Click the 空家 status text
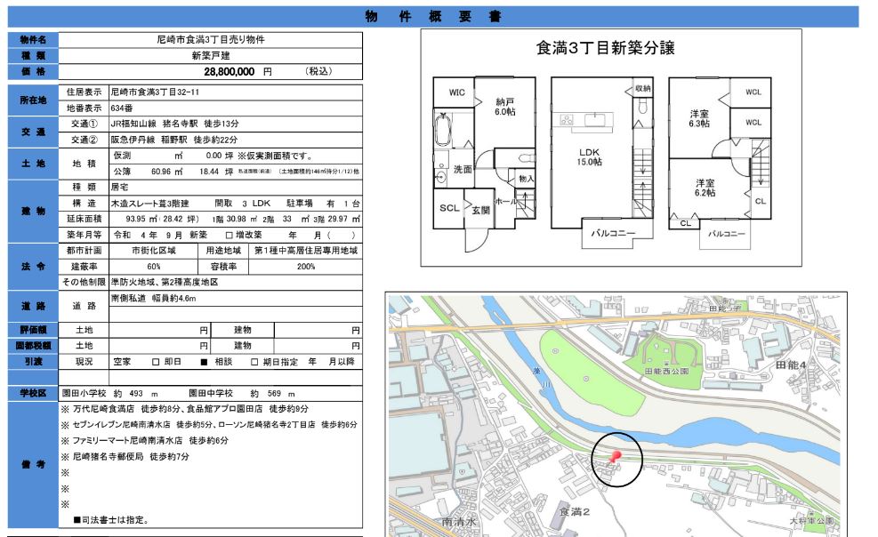 pos(122,362)
